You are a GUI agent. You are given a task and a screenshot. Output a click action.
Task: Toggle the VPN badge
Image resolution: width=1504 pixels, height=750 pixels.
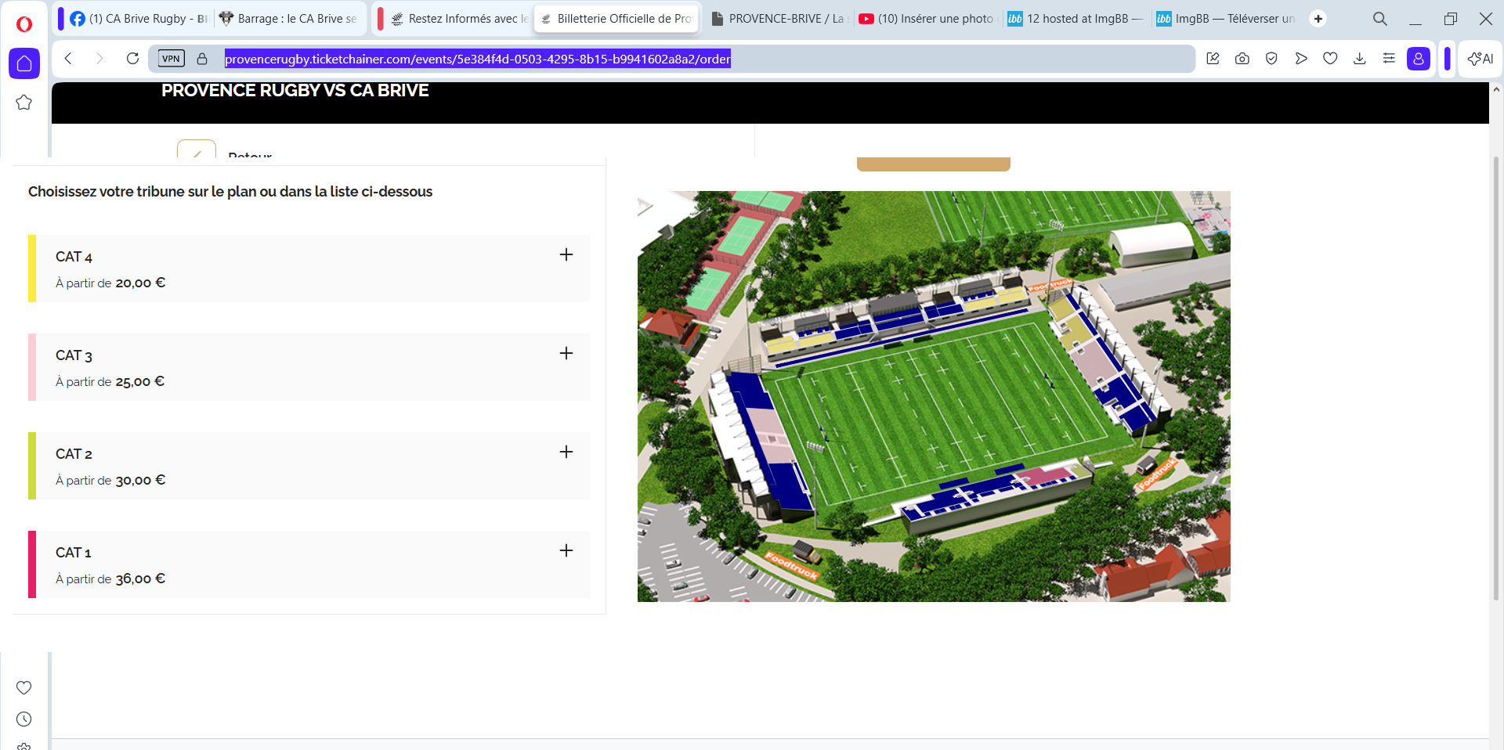[172, 59]
